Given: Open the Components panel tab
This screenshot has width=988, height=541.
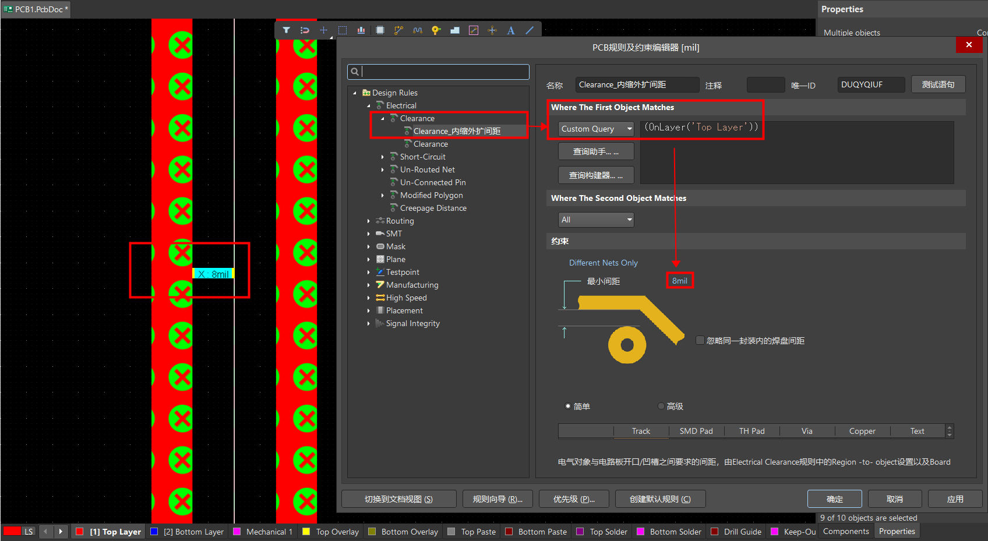Looking at the screenshot, I should [845, 531].
